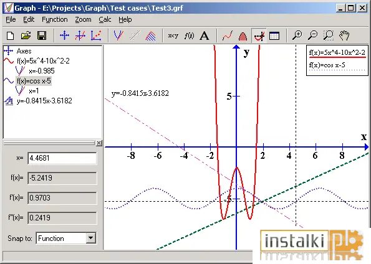Click the f''(x)= value field
Image resolution: width=371 pixels, height=264 pixels.
62,218
